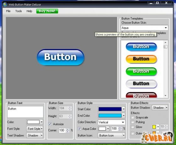
Task: Click the white Aqua Color swatch
Action: click(102, 129)
